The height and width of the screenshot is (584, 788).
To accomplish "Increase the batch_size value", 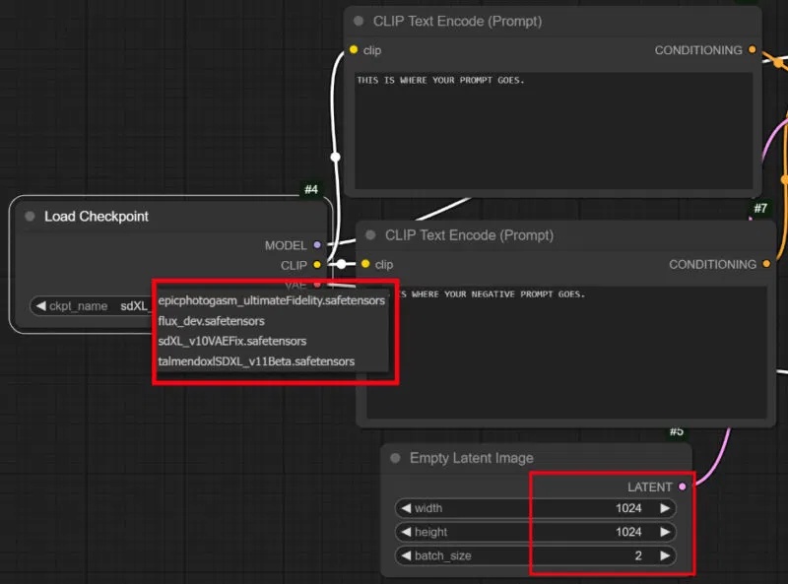I will point(668,555).
